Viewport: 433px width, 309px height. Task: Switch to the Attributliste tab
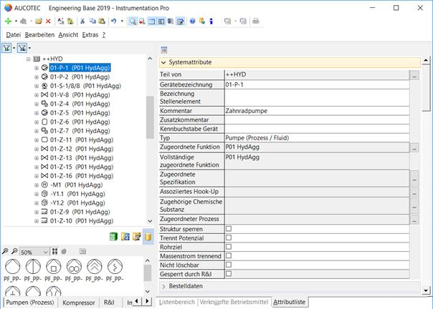point(289,302)
